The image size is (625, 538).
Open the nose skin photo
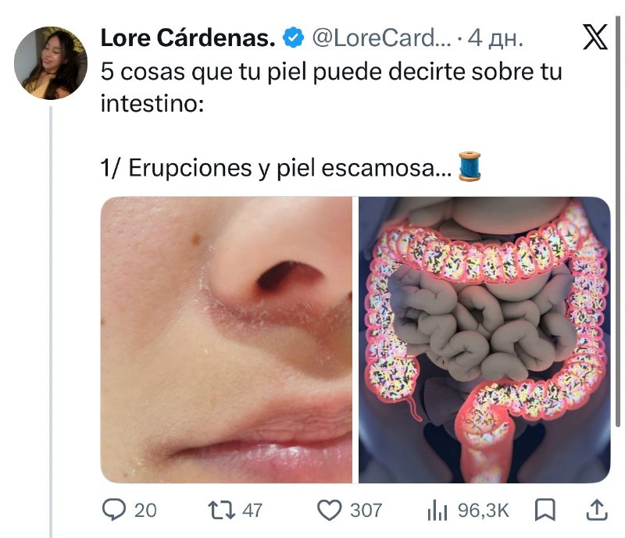point(227,340)
